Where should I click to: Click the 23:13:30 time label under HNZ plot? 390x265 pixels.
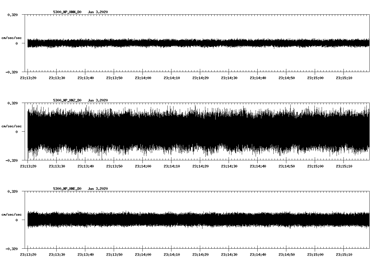(57, 166)
